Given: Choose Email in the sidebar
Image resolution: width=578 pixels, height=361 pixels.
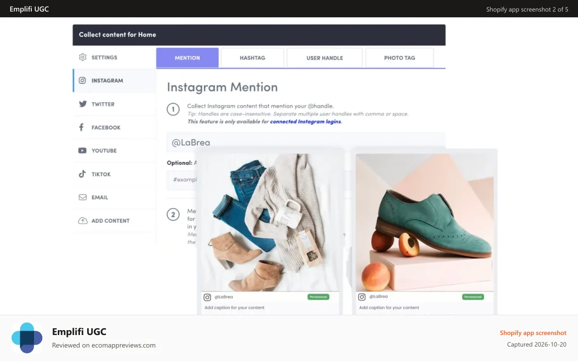Looking at the screenshot, I should 115,197.
